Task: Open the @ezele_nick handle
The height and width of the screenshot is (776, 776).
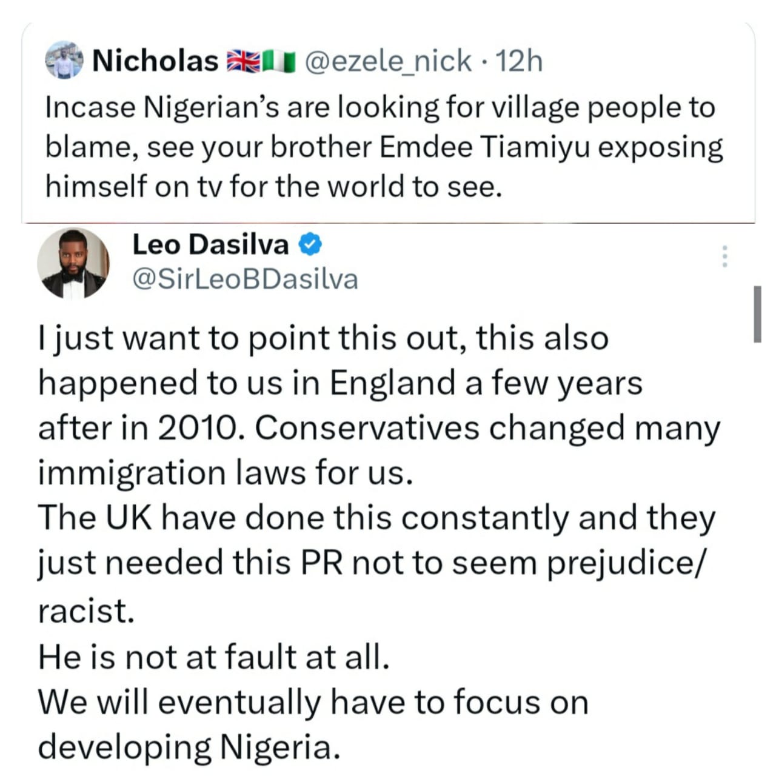Action: [x=388, y=61]
